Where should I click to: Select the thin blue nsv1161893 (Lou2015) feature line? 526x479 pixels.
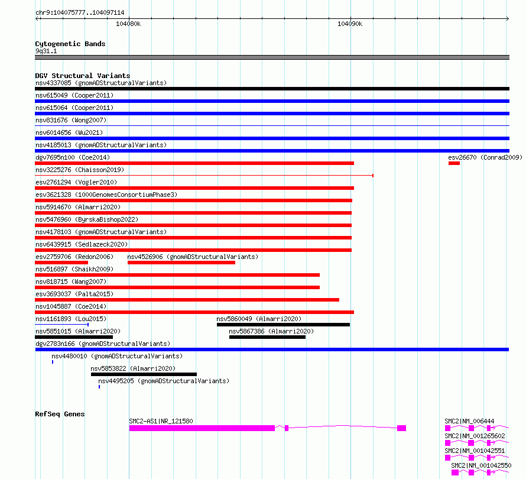(61, 325)
